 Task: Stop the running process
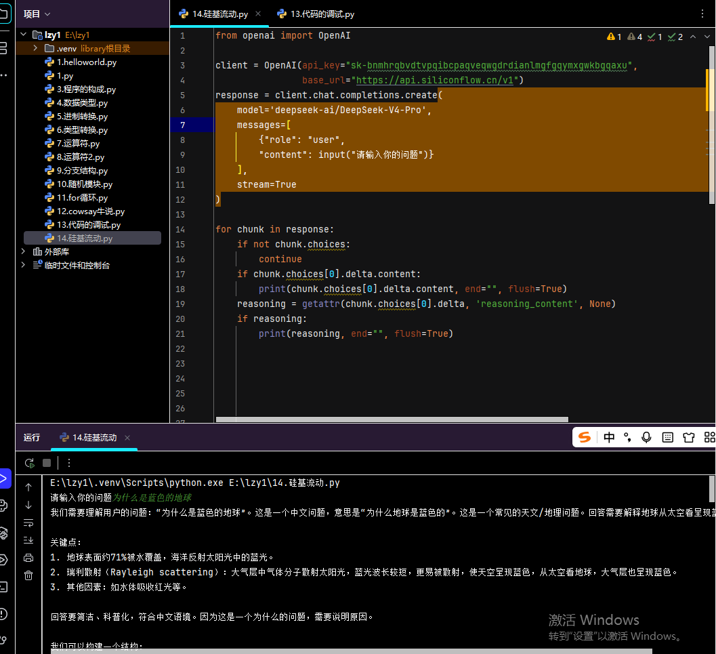point(47,463)
